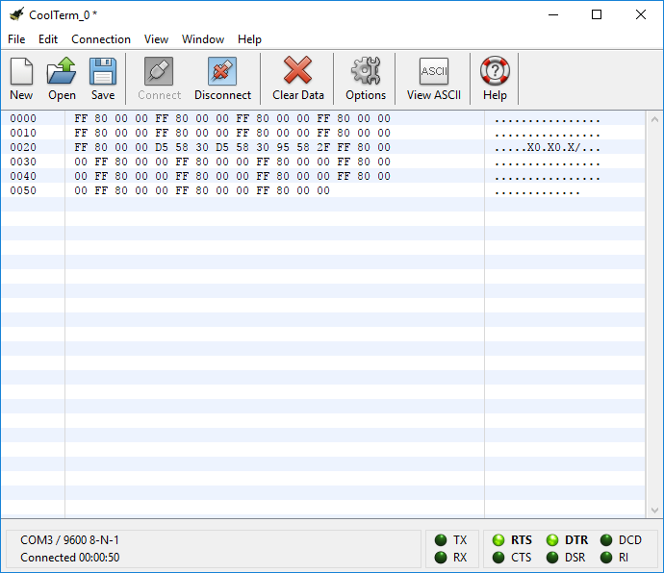Open Help via the lifebuoy icon
664x573 pixels.
pos(495,79)
